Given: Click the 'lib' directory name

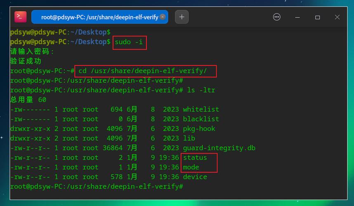Looking at the screenshot, I should (x=189, y=138).
